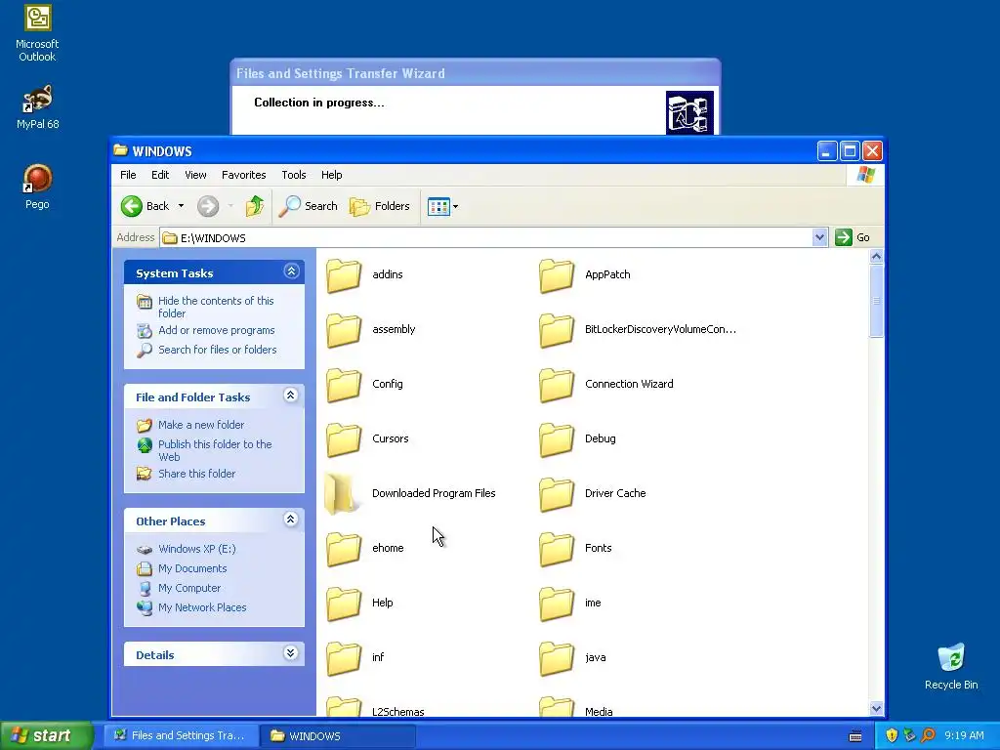
Task: Toggle the Folders pane
Action: [380, 206]
